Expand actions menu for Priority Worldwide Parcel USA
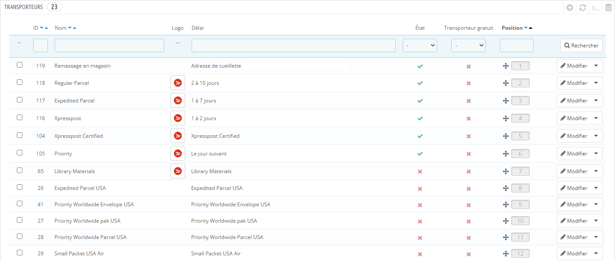Screen dimensions: 615x267 [596, 237]
